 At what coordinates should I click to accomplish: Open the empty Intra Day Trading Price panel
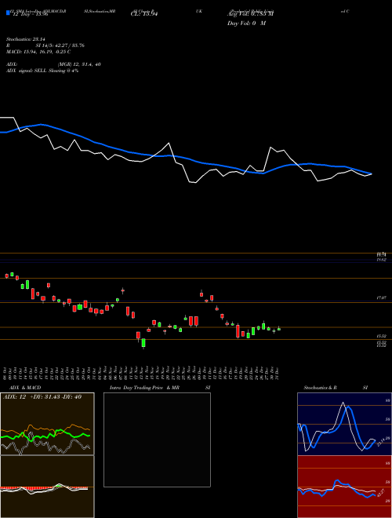(157, 440)
